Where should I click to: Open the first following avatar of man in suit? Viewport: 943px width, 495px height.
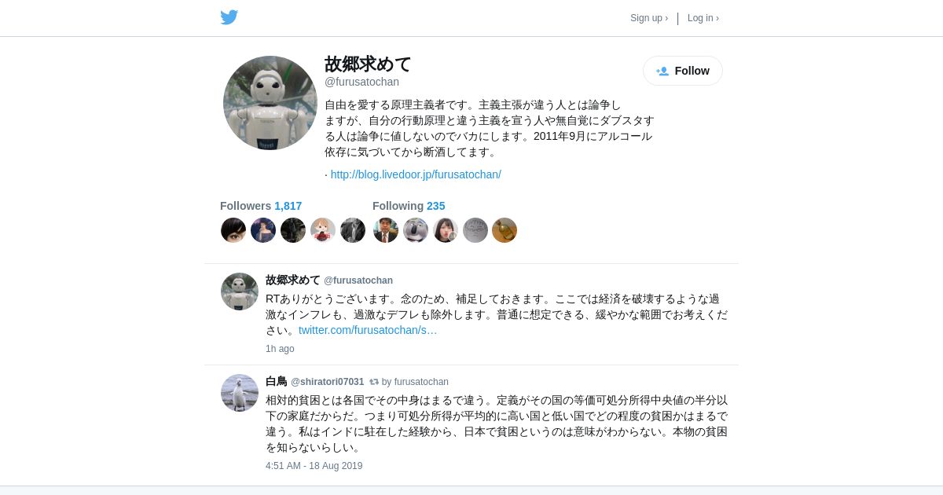(x=386, y=230)
